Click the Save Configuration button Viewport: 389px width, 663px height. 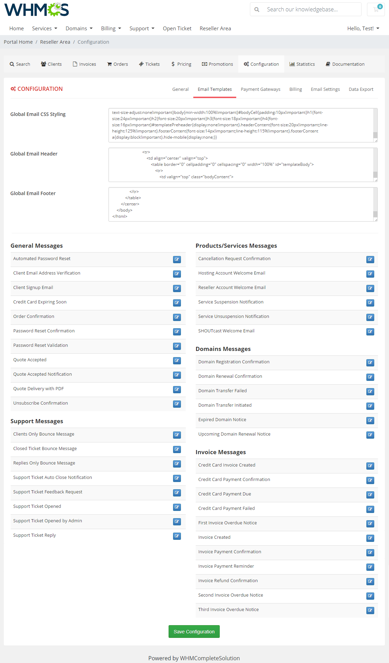coord(194,632)
